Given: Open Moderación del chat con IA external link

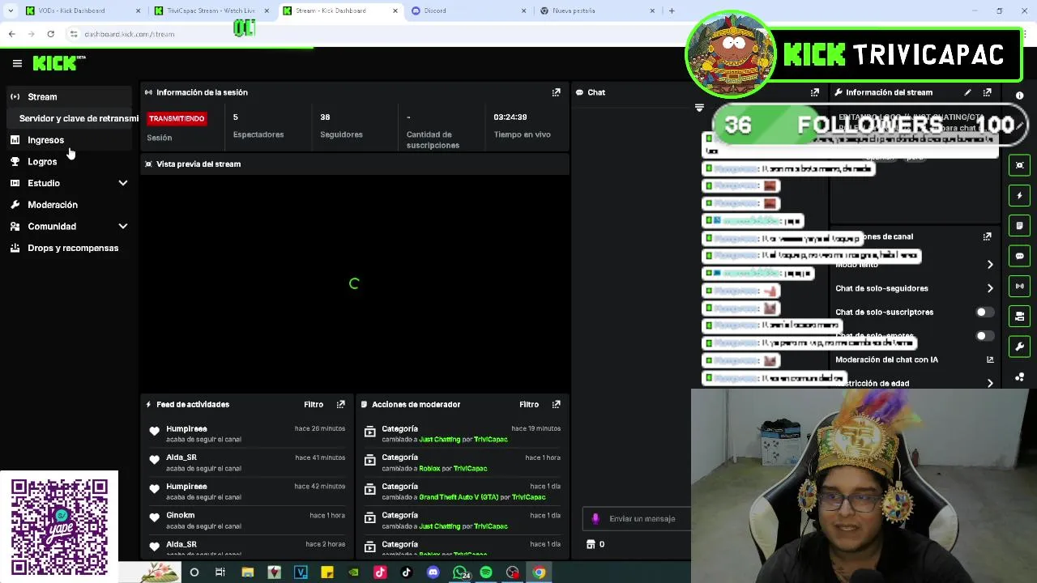Looking at the screenshot, I should click(x=990, y=360).
